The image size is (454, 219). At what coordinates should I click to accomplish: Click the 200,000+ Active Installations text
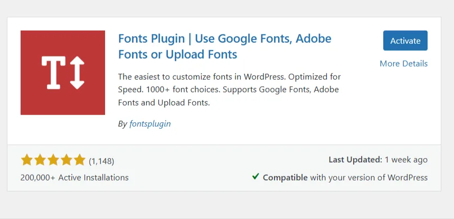point(74,177)
